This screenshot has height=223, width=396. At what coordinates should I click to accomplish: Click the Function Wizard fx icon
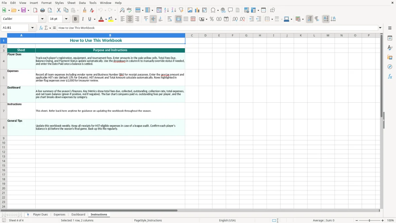(x=41, y=28)
